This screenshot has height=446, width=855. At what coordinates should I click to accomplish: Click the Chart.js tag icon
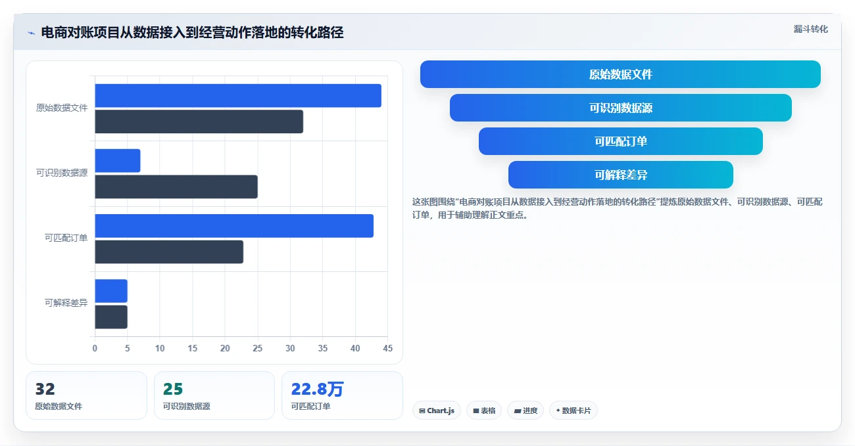pos(422,411)
